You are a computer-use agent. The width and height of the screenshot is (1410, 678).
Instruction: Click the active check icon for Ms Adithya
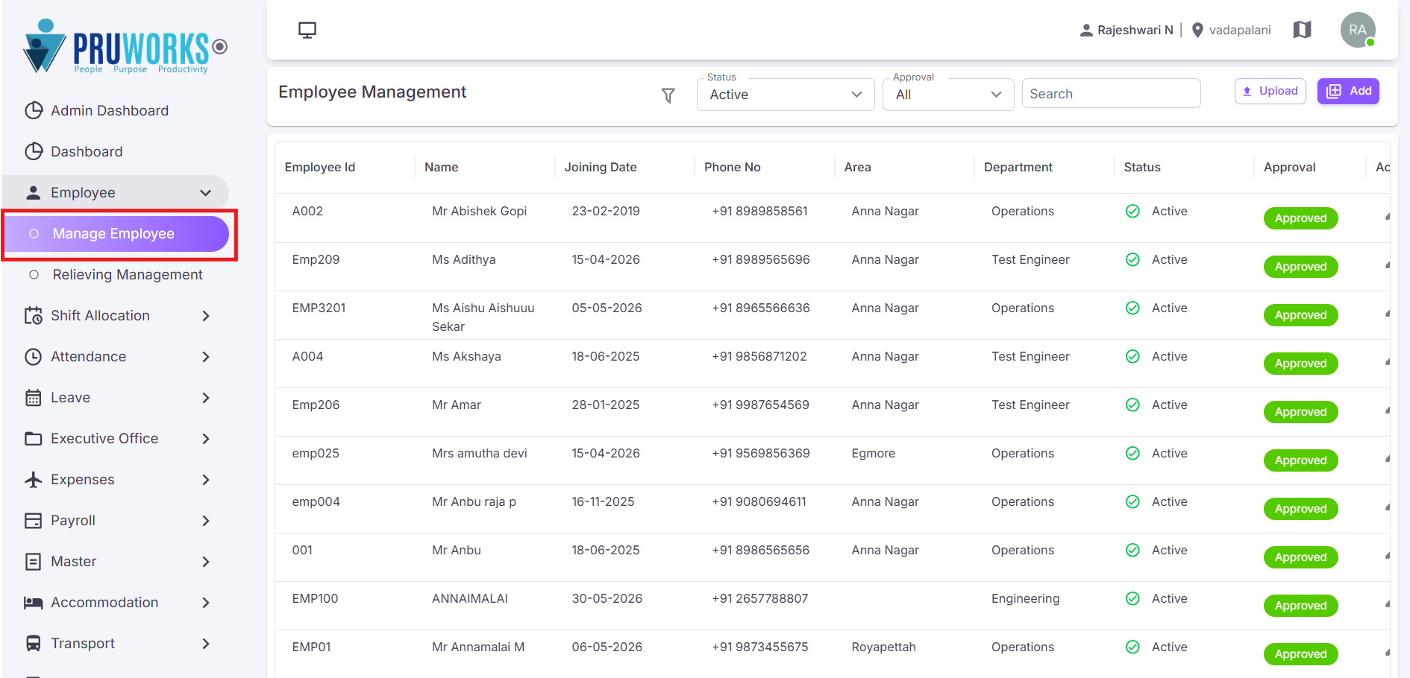(1132, 259)
